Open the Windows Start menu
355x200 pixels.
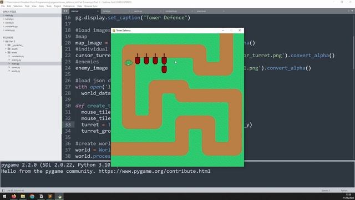(x=4, y=196)
